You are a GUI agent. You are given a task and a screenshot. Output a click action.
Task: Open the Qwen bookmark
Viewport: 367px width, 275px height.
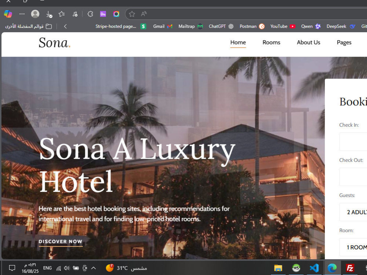point(311,26)
